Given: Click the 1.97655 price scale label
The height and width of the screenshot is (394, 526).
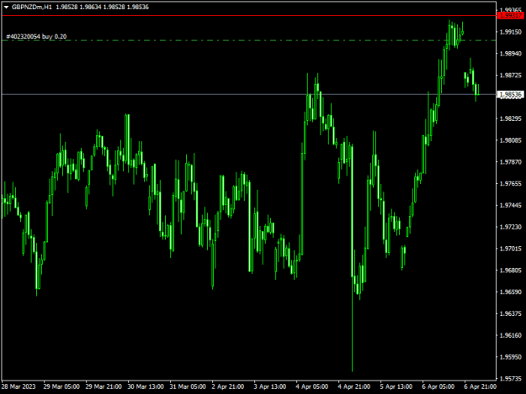Looking at the screenshot, I should click(x=511, y=183).
